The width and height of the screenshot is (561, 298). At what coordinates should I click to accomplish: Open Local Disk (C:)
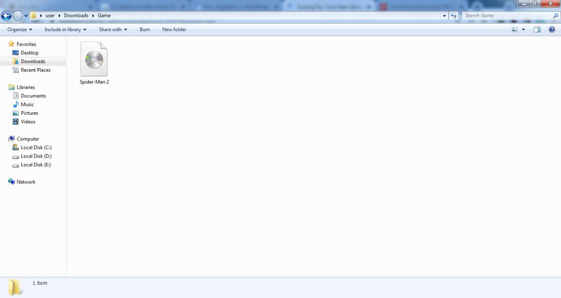[x=36, y=148]
